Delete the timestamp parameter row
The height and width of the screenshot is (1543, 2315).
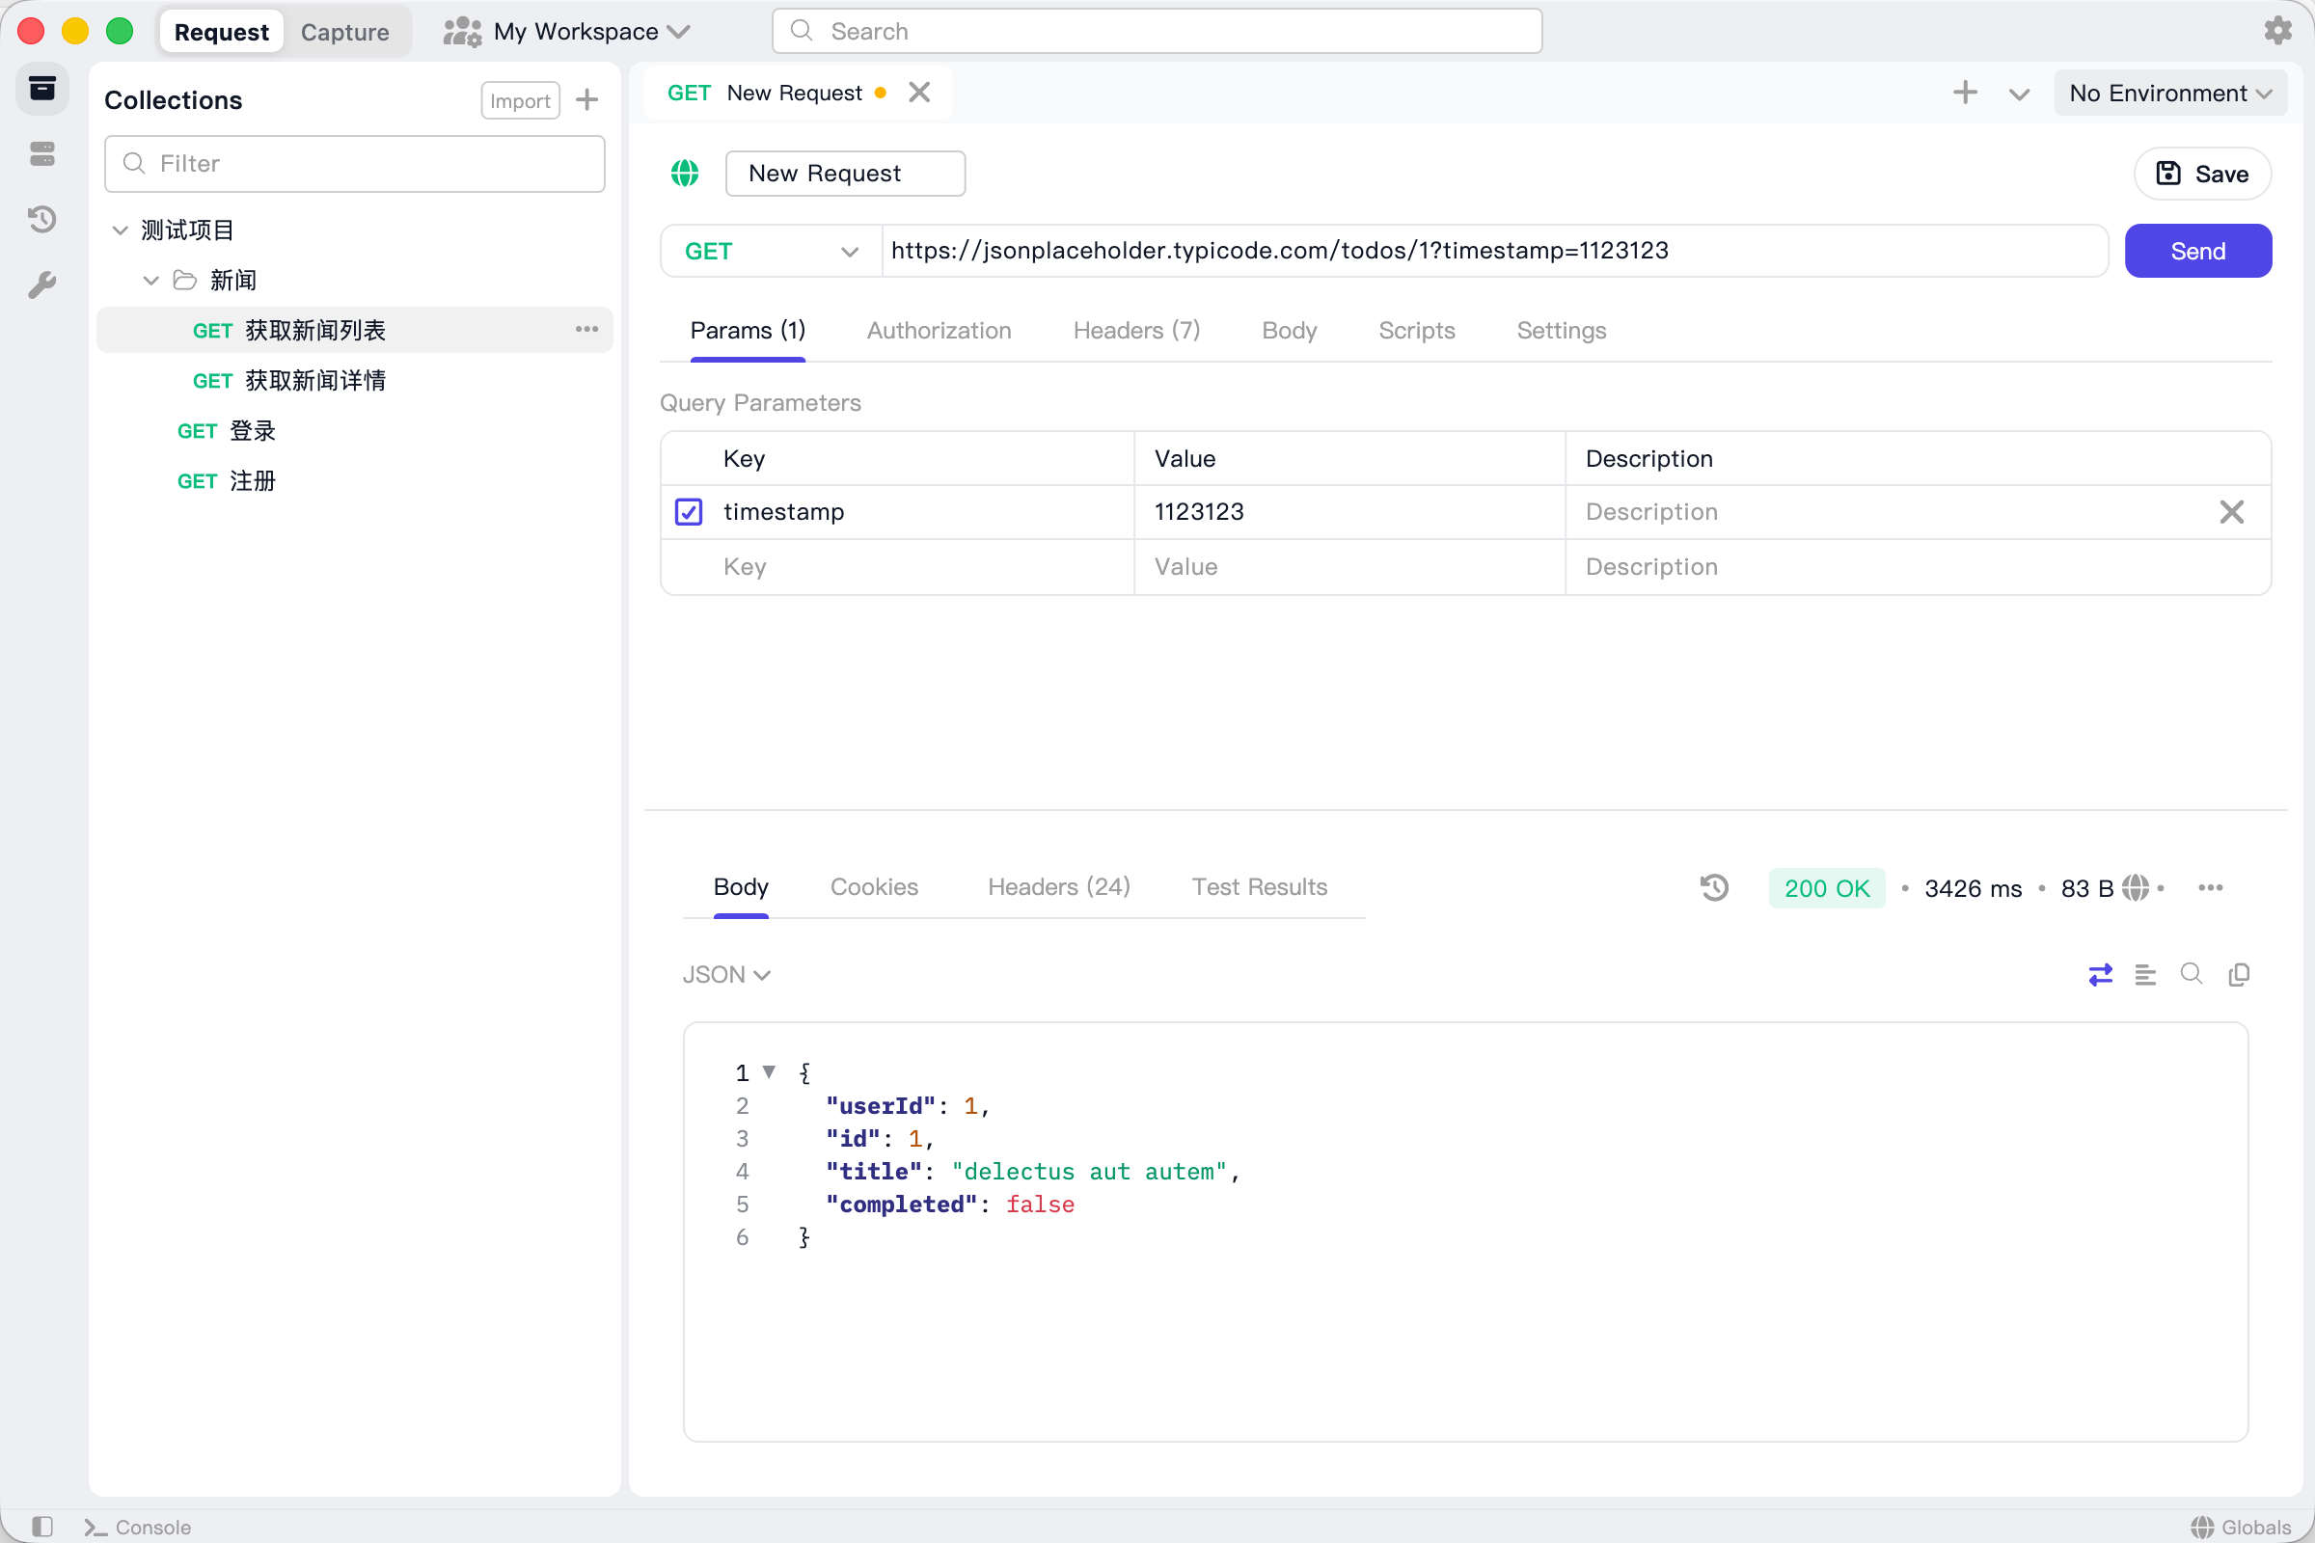[2231, 512]
